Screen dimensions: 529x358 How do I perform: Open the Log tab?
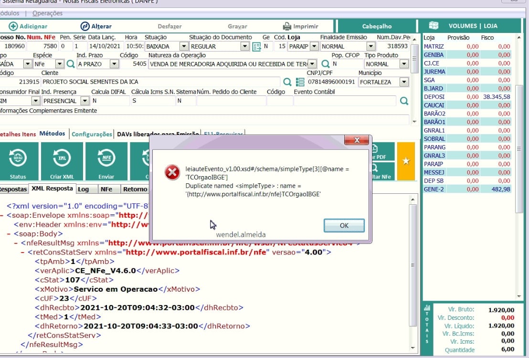click(83, 189)
